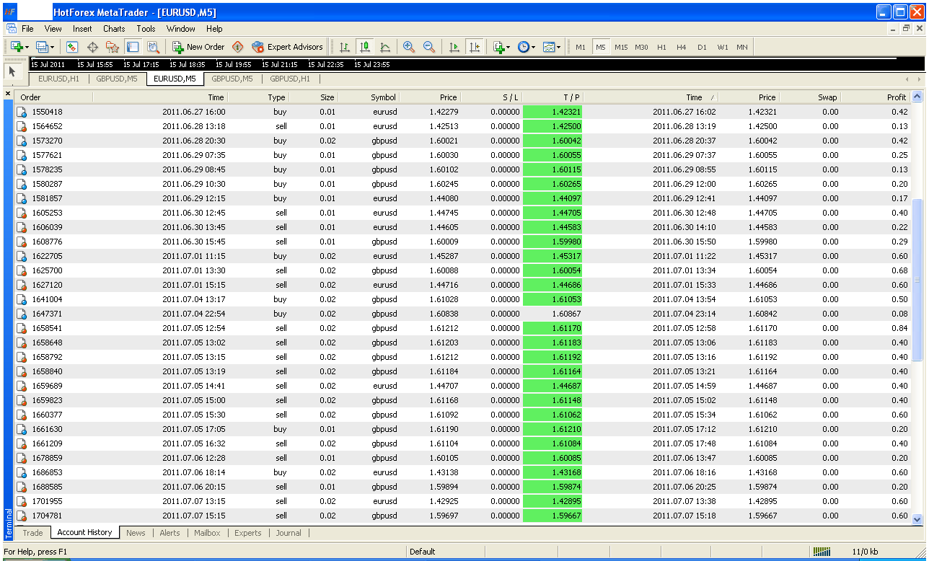This screenshot has width=929, height=561.
Task: Select the row of order 1622705
Action: pos(463,256)
